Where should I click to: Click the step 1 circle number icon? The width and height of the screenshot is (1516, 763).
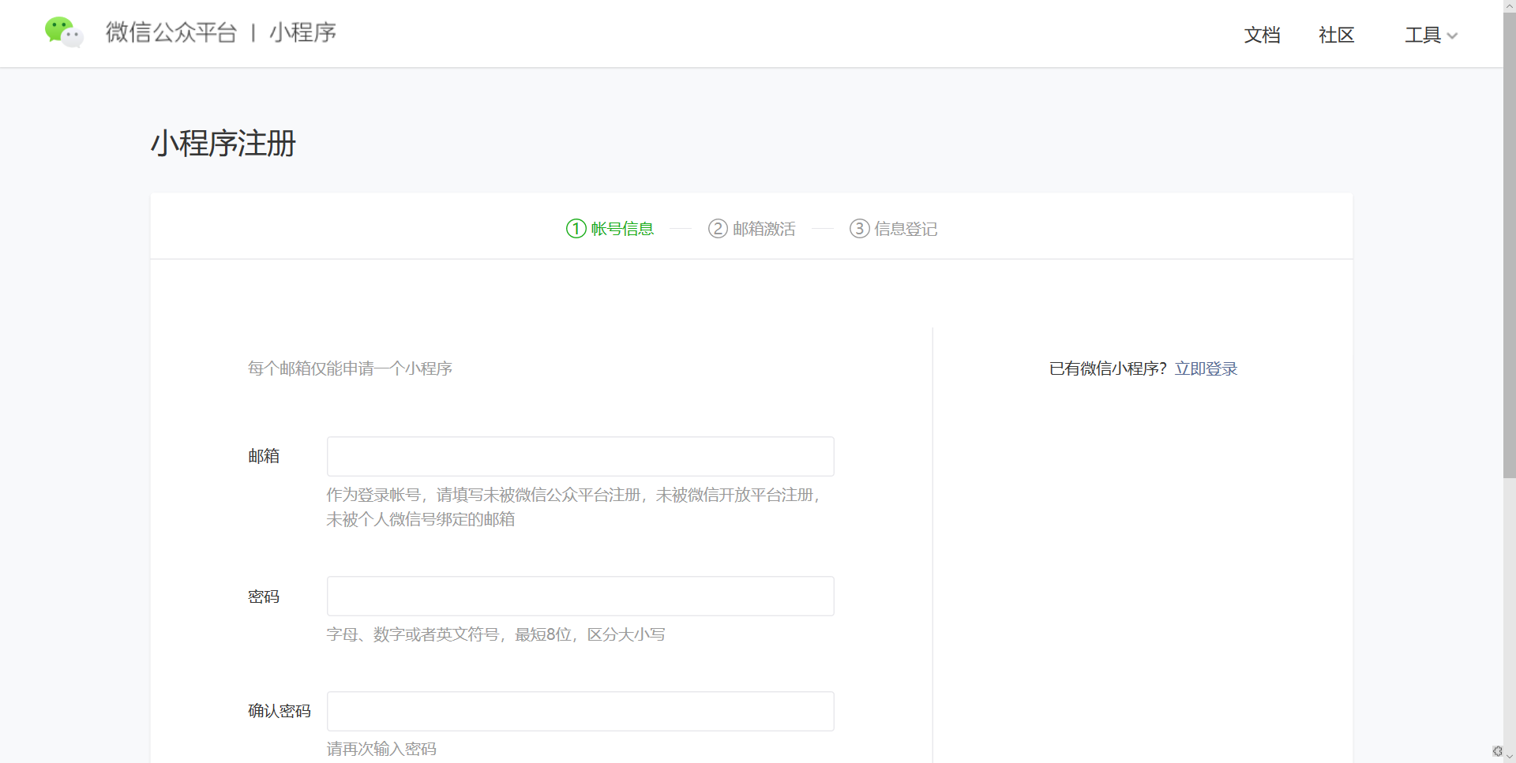coord(576,229)
